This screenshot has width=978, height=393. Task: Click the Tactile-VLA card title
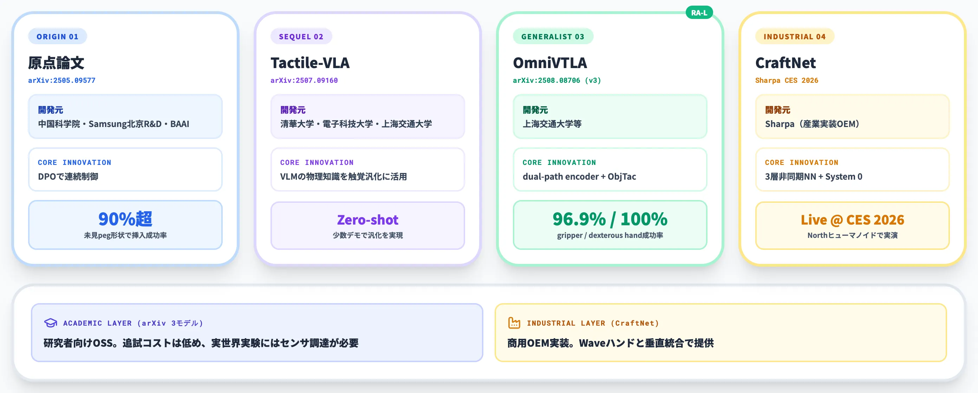pyautogui.click(x=310, y=62)
